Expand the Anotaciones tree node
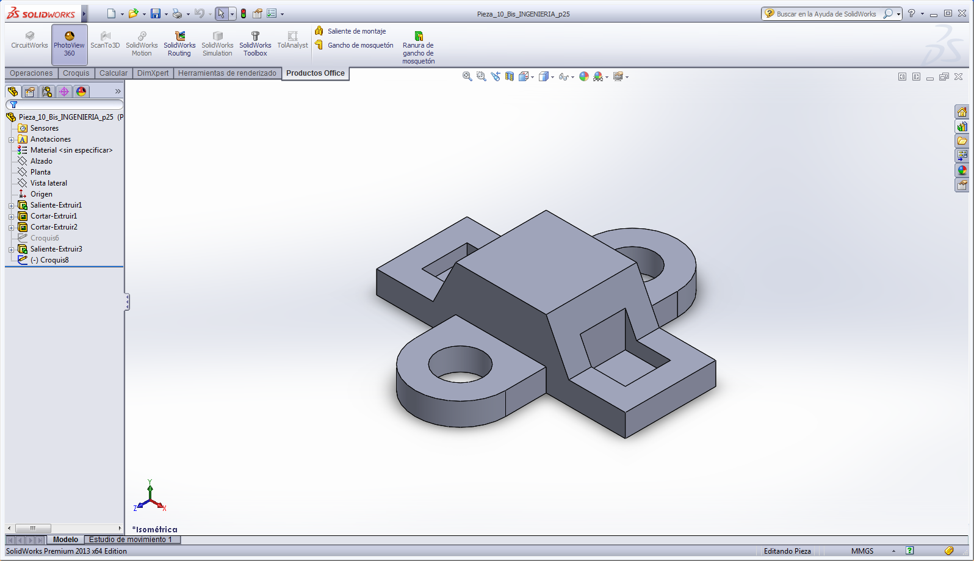Viewport: 974px width, 561px height. point(11,140)
